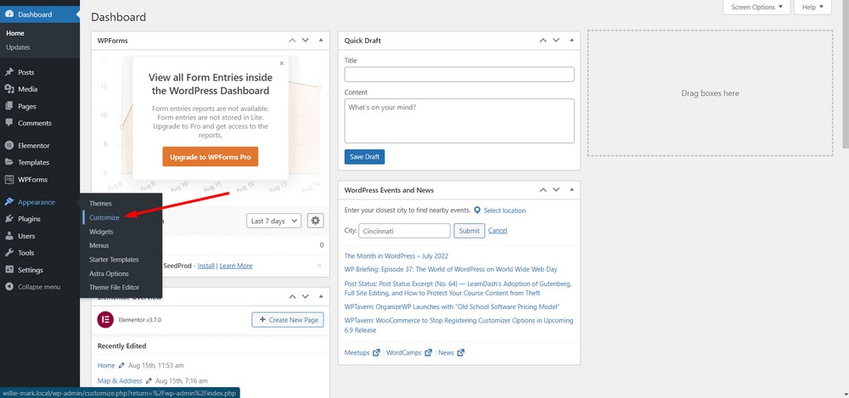This screenshot has width=849, height=398.
Task: Click the Elementor logo in overview widget
Action: 105,320
